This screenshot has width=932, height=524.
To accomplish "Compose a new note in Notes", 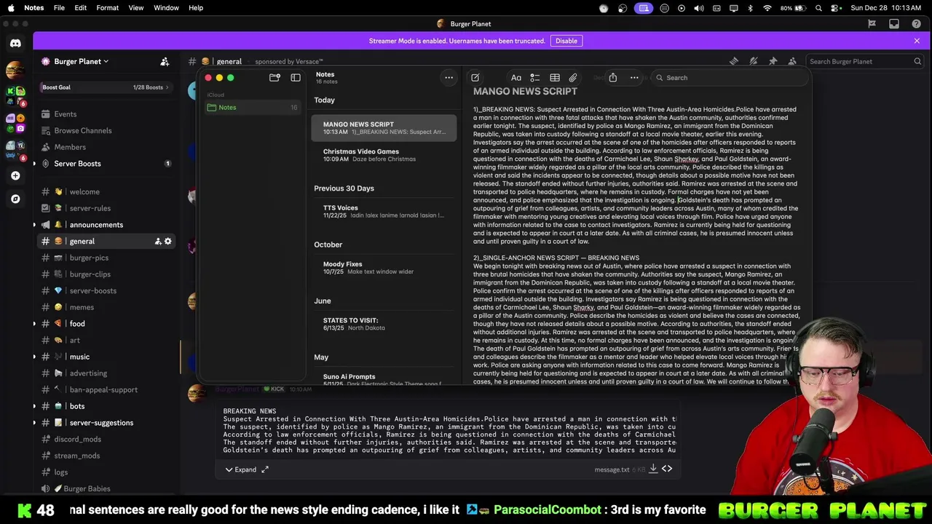I will click(x=475, y=77).
